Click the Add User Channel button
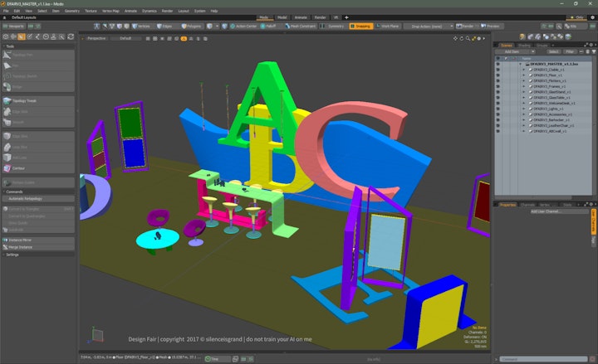Screen dimensions: 598x364 coord(548,211)
